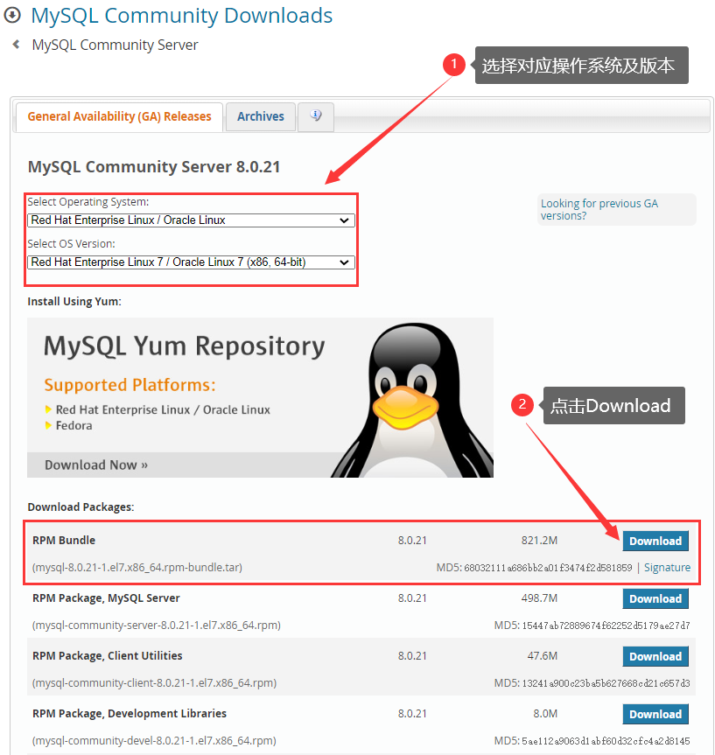Open the information icon tab
Screen dimensions: 715x755
pos(316,116)
